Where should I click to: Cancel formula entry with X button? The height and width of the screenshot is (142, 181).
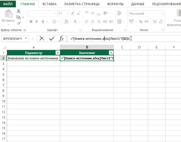pyautogui.click(x=42, y=38)
